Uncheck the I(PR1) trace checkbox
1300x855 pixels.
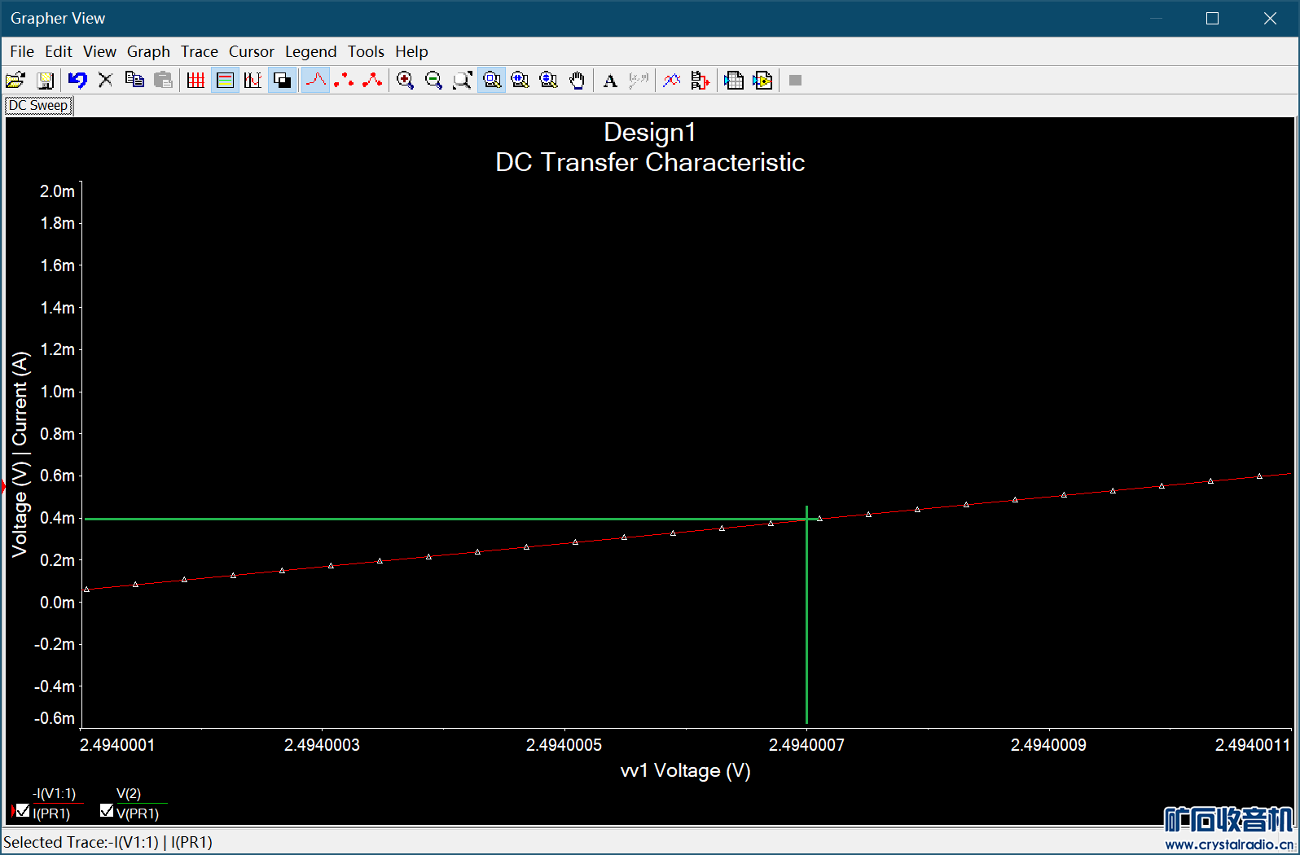23,811
